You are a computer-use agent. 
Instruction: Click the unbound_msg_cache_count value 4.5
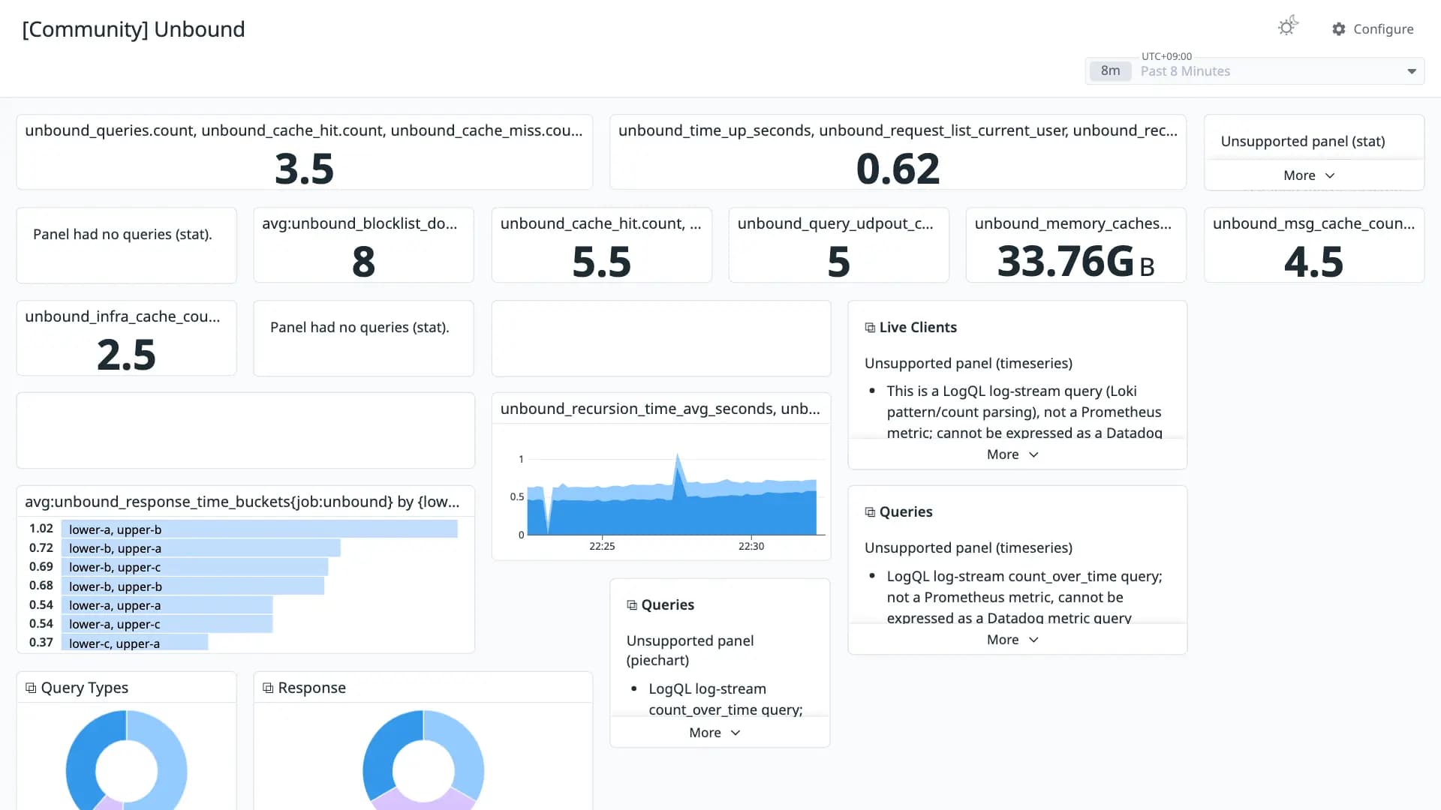point(1313,262)
